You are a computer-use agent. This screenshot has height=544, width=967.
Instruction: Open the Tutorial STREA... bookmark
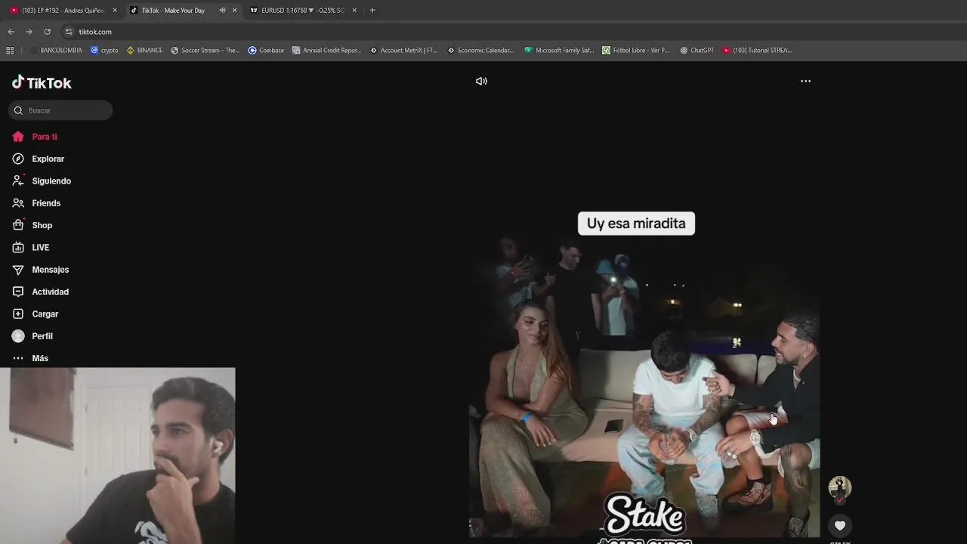(x=757, y=51)
